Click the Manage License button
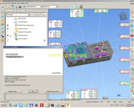134x112 pixels. point(13,91)
